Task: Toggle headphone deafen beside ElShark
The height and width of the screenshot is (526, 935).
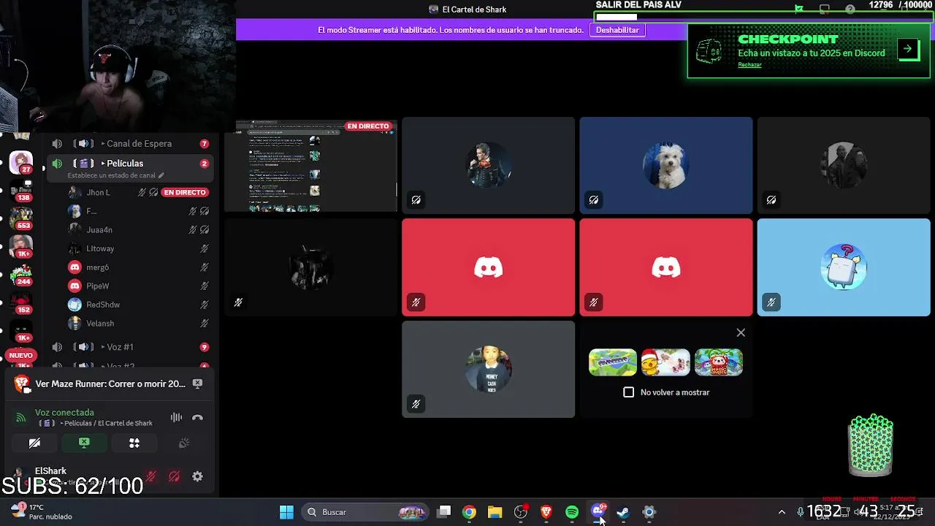Action: 174,476
